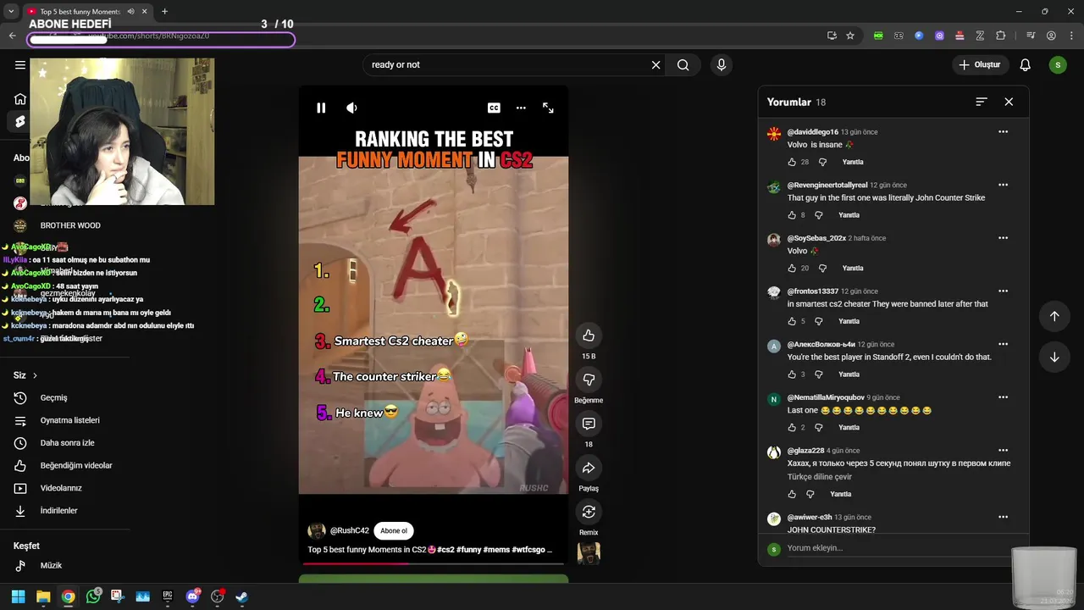Open the comments sort options

[x=982, y=102]
